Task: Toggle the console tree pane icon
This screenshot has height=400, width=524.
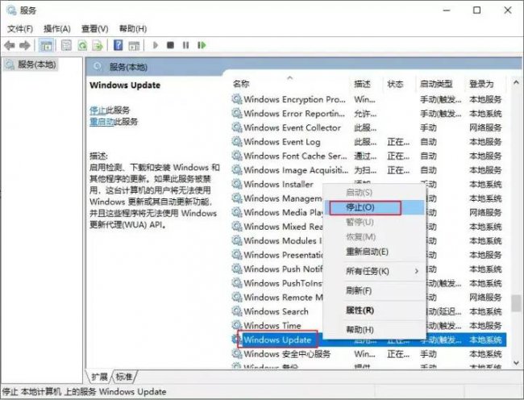Action: [x=46, y=45]
